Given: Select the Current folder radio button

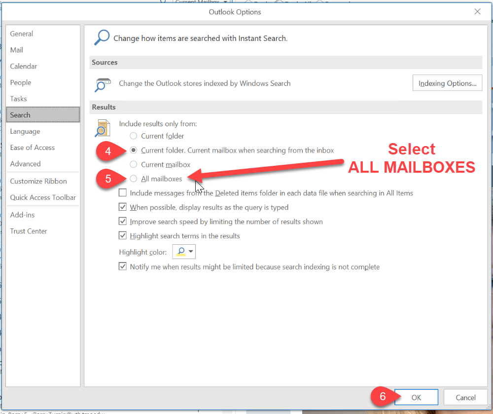Looking at the screenshot, I should tap(133, 136).
